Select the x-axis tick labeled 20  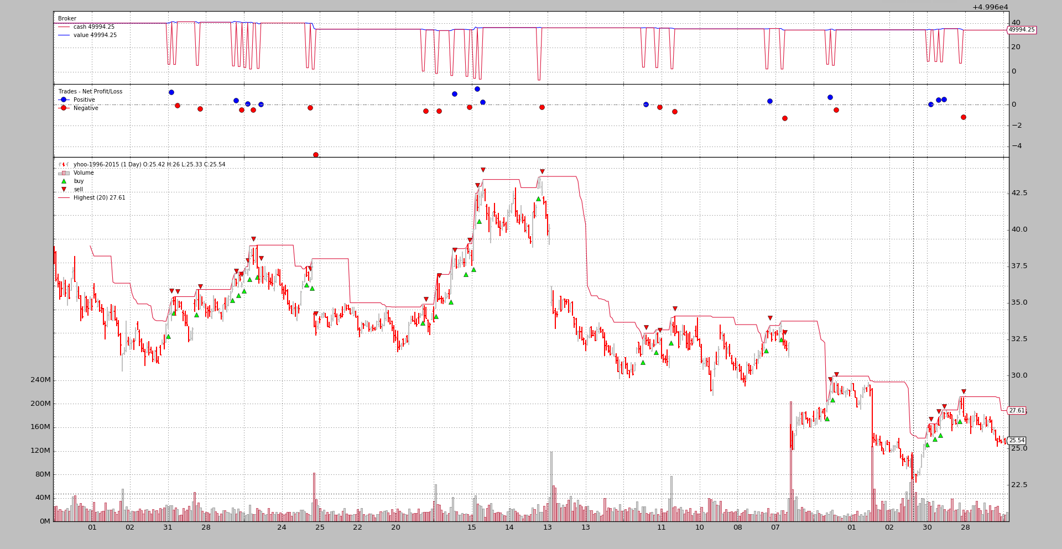coord(395,527)
